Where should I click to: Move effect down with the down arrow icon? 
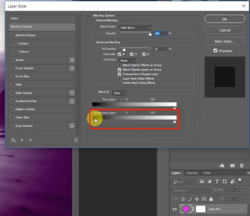pos(30,140)
